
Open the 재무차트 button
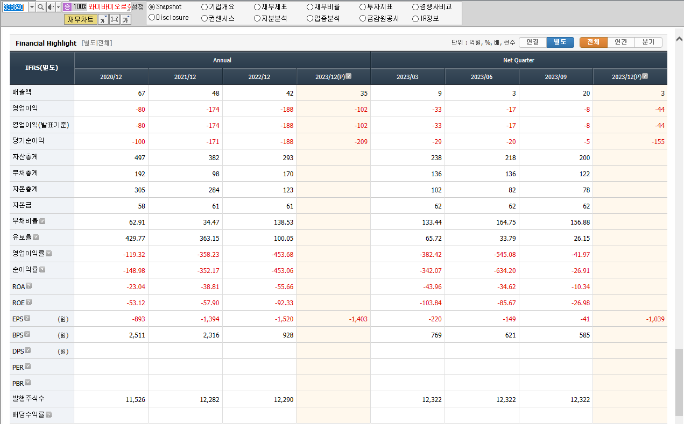tap(81, 19)
